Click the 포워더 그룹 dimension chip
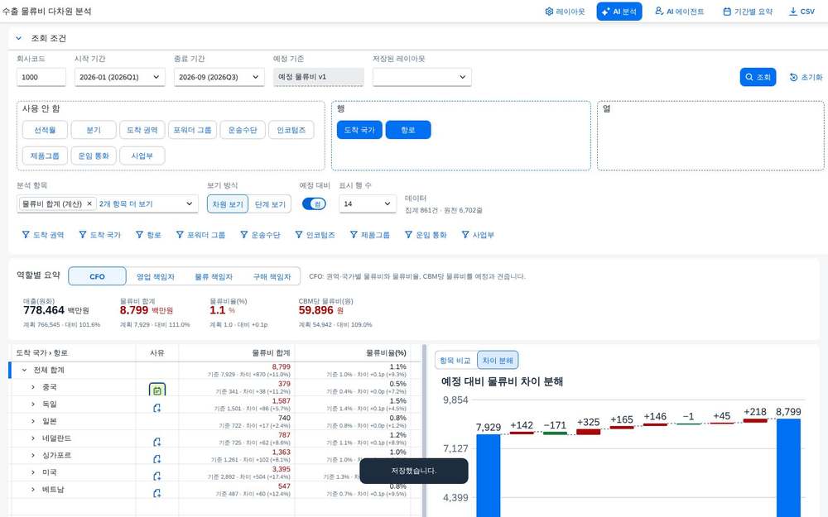This screenshot has height=517, width=828. tap(193, 130)
